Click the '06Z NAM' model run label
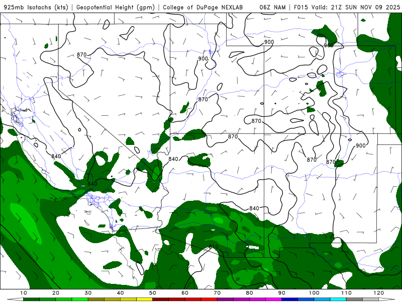402x302 pixels. (x=272, y=8)
